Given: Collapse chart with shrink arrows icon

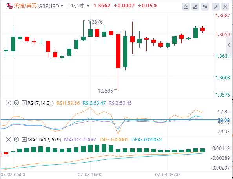Looking at the screenshot, I should [216, 7].
